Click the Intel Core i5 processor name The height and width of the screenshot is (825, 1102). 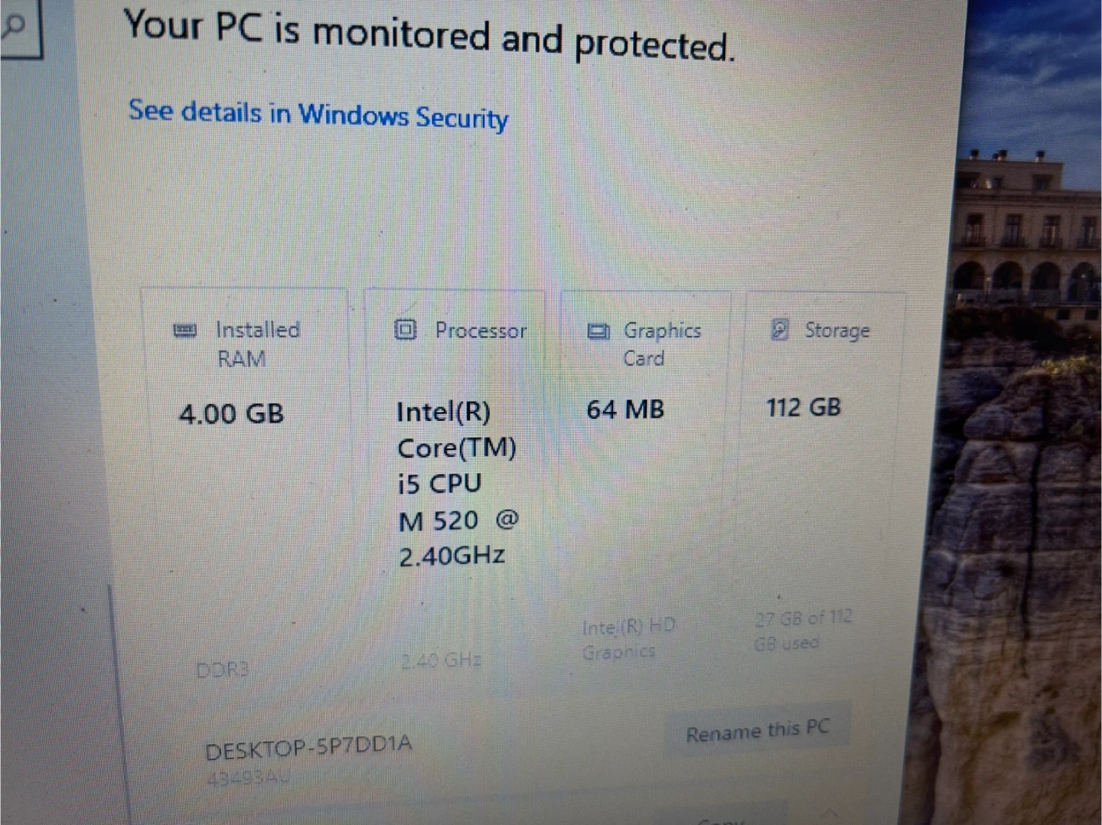456,484
